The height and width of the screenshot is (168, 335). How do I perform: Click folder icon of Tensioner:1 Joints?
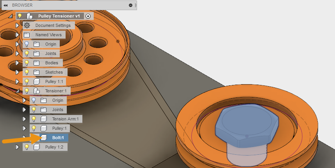pyautogui.click(x=44, y=110)
